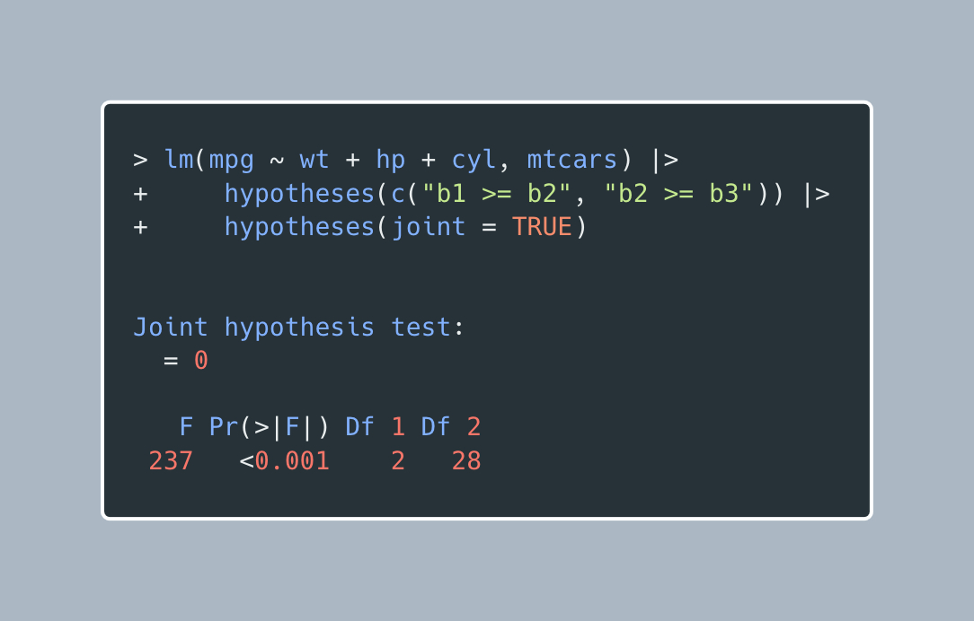
Task: Click the joint argument name
Action: click(429, 227)
